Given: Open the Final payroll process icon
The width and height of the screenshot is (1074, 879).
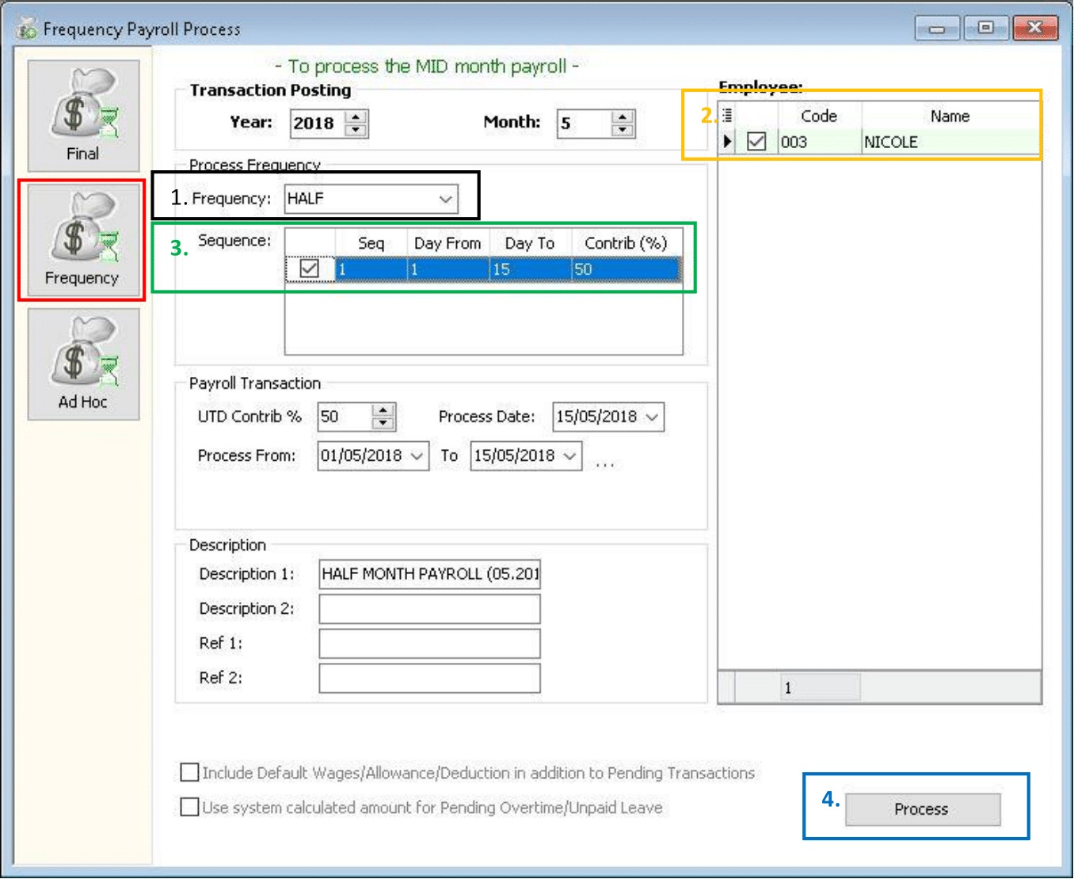Looking at the screenshot, I should [83, 116].
